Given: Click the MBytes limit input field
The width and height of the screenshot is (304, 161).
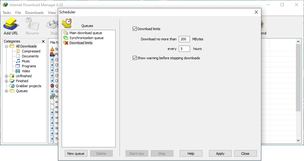Looking at the screenshot, I should (184, 39).
